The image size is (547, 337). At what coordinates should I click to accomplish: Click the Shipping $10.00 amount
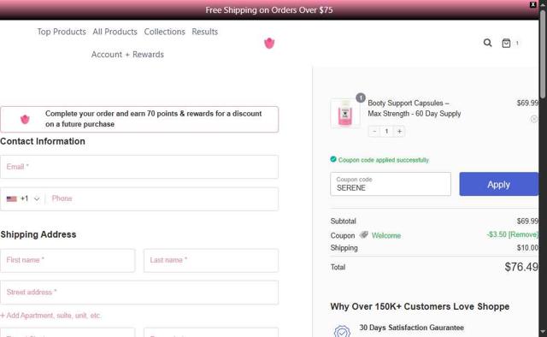click(527, 247)
